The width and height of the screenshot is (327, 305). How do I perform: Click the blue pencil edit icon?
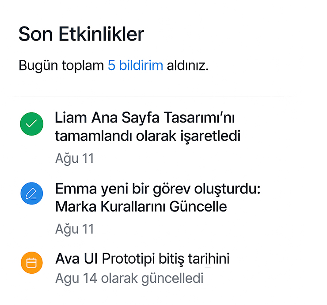tap(31, 194)
